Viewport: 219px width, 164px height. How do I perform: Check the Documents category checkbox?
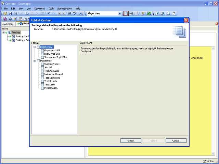[38, 61]
